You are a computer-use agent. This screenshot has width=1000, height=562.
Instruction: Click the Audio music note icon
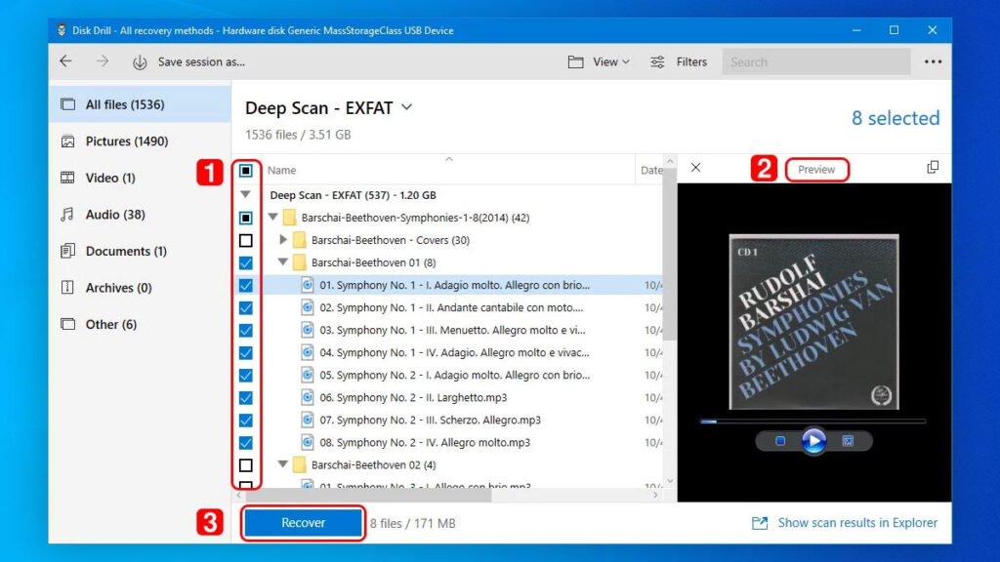coord(67,215)
